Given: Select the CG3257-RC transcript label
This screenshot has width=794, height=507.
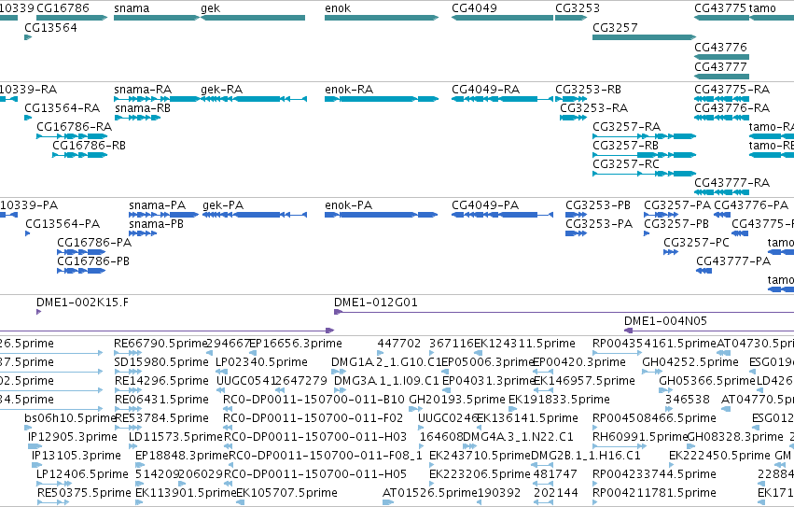Looking at the screenshot, I should (x=626, y=164).
